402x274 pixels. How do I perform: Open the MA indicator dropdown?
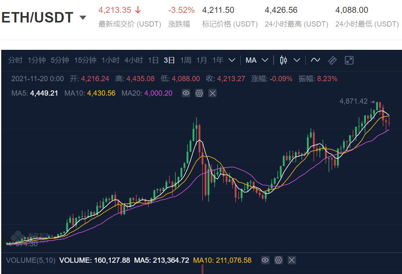(257, 60)
